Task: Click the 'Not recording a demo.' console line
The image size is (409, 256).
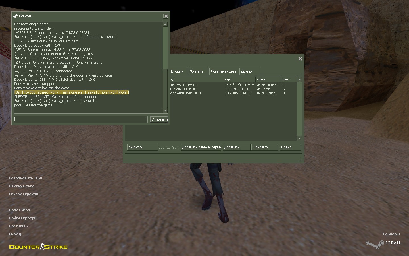Action: point(32,24)
